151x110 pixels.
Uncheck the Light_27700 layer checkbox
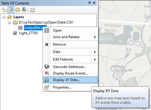15,33
